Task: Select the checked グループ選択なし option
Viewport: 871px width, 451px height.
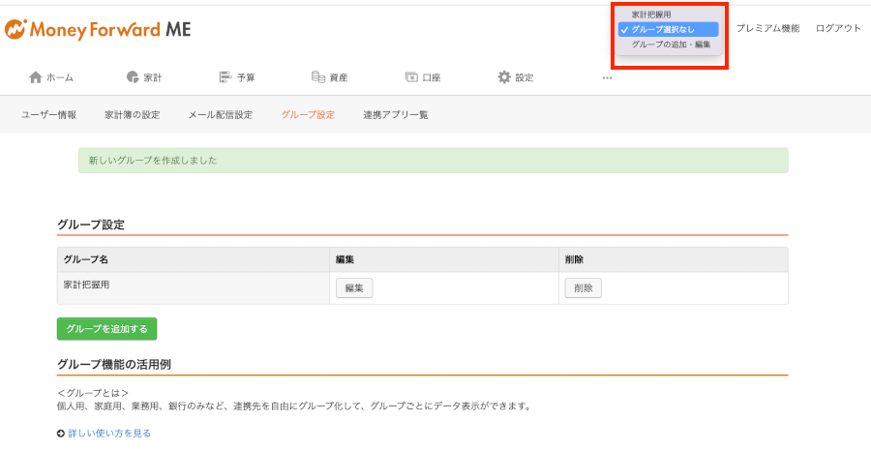Action: [668, 29]
